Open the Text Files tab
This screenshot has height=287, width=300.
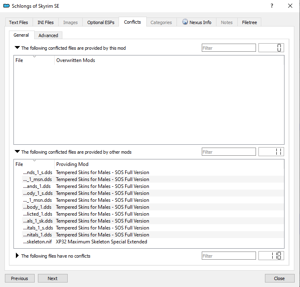tap(19, 22)
